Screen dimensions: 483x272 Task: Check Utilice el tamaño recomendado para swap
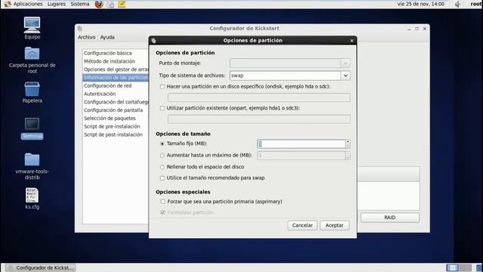coord(162,178)
